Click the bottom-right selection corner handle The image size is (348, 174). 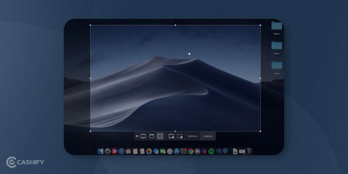260,131
